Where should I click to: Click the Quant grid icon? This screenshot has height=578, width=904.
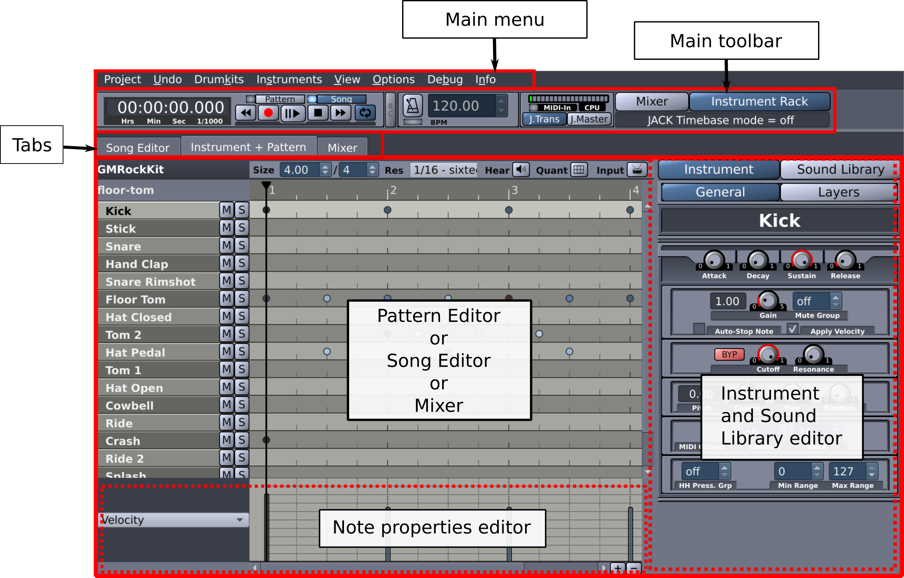579,170
